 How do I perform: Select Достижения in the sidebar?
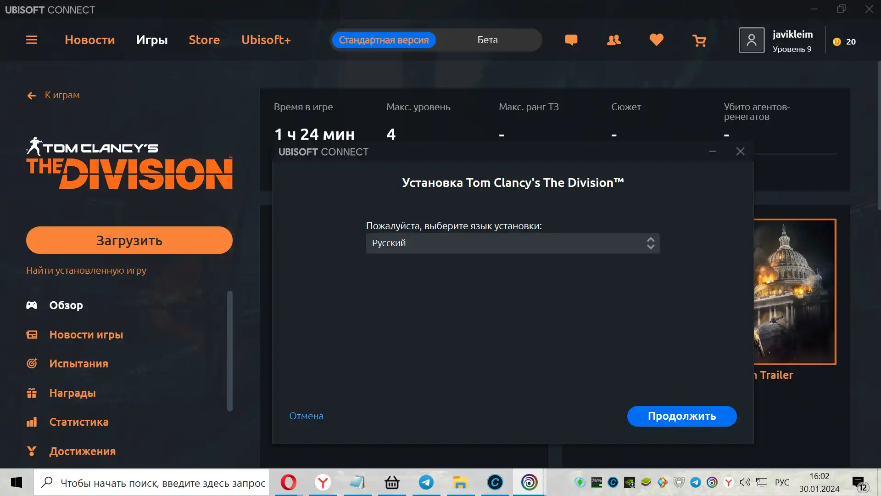point(82,451)
